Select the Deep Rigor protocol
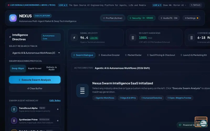Screen dimensions: 210x131 (x=18, y=68)
